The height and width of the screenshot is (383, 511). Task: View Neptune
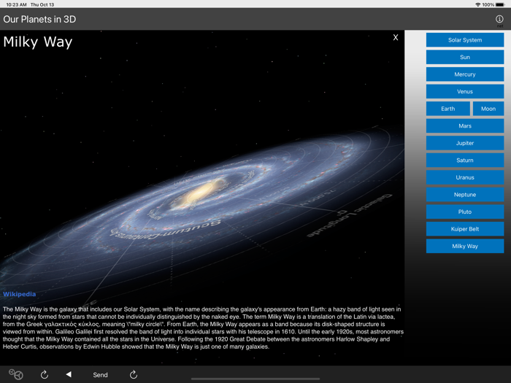pyautogui.click(x=465, y=195)
